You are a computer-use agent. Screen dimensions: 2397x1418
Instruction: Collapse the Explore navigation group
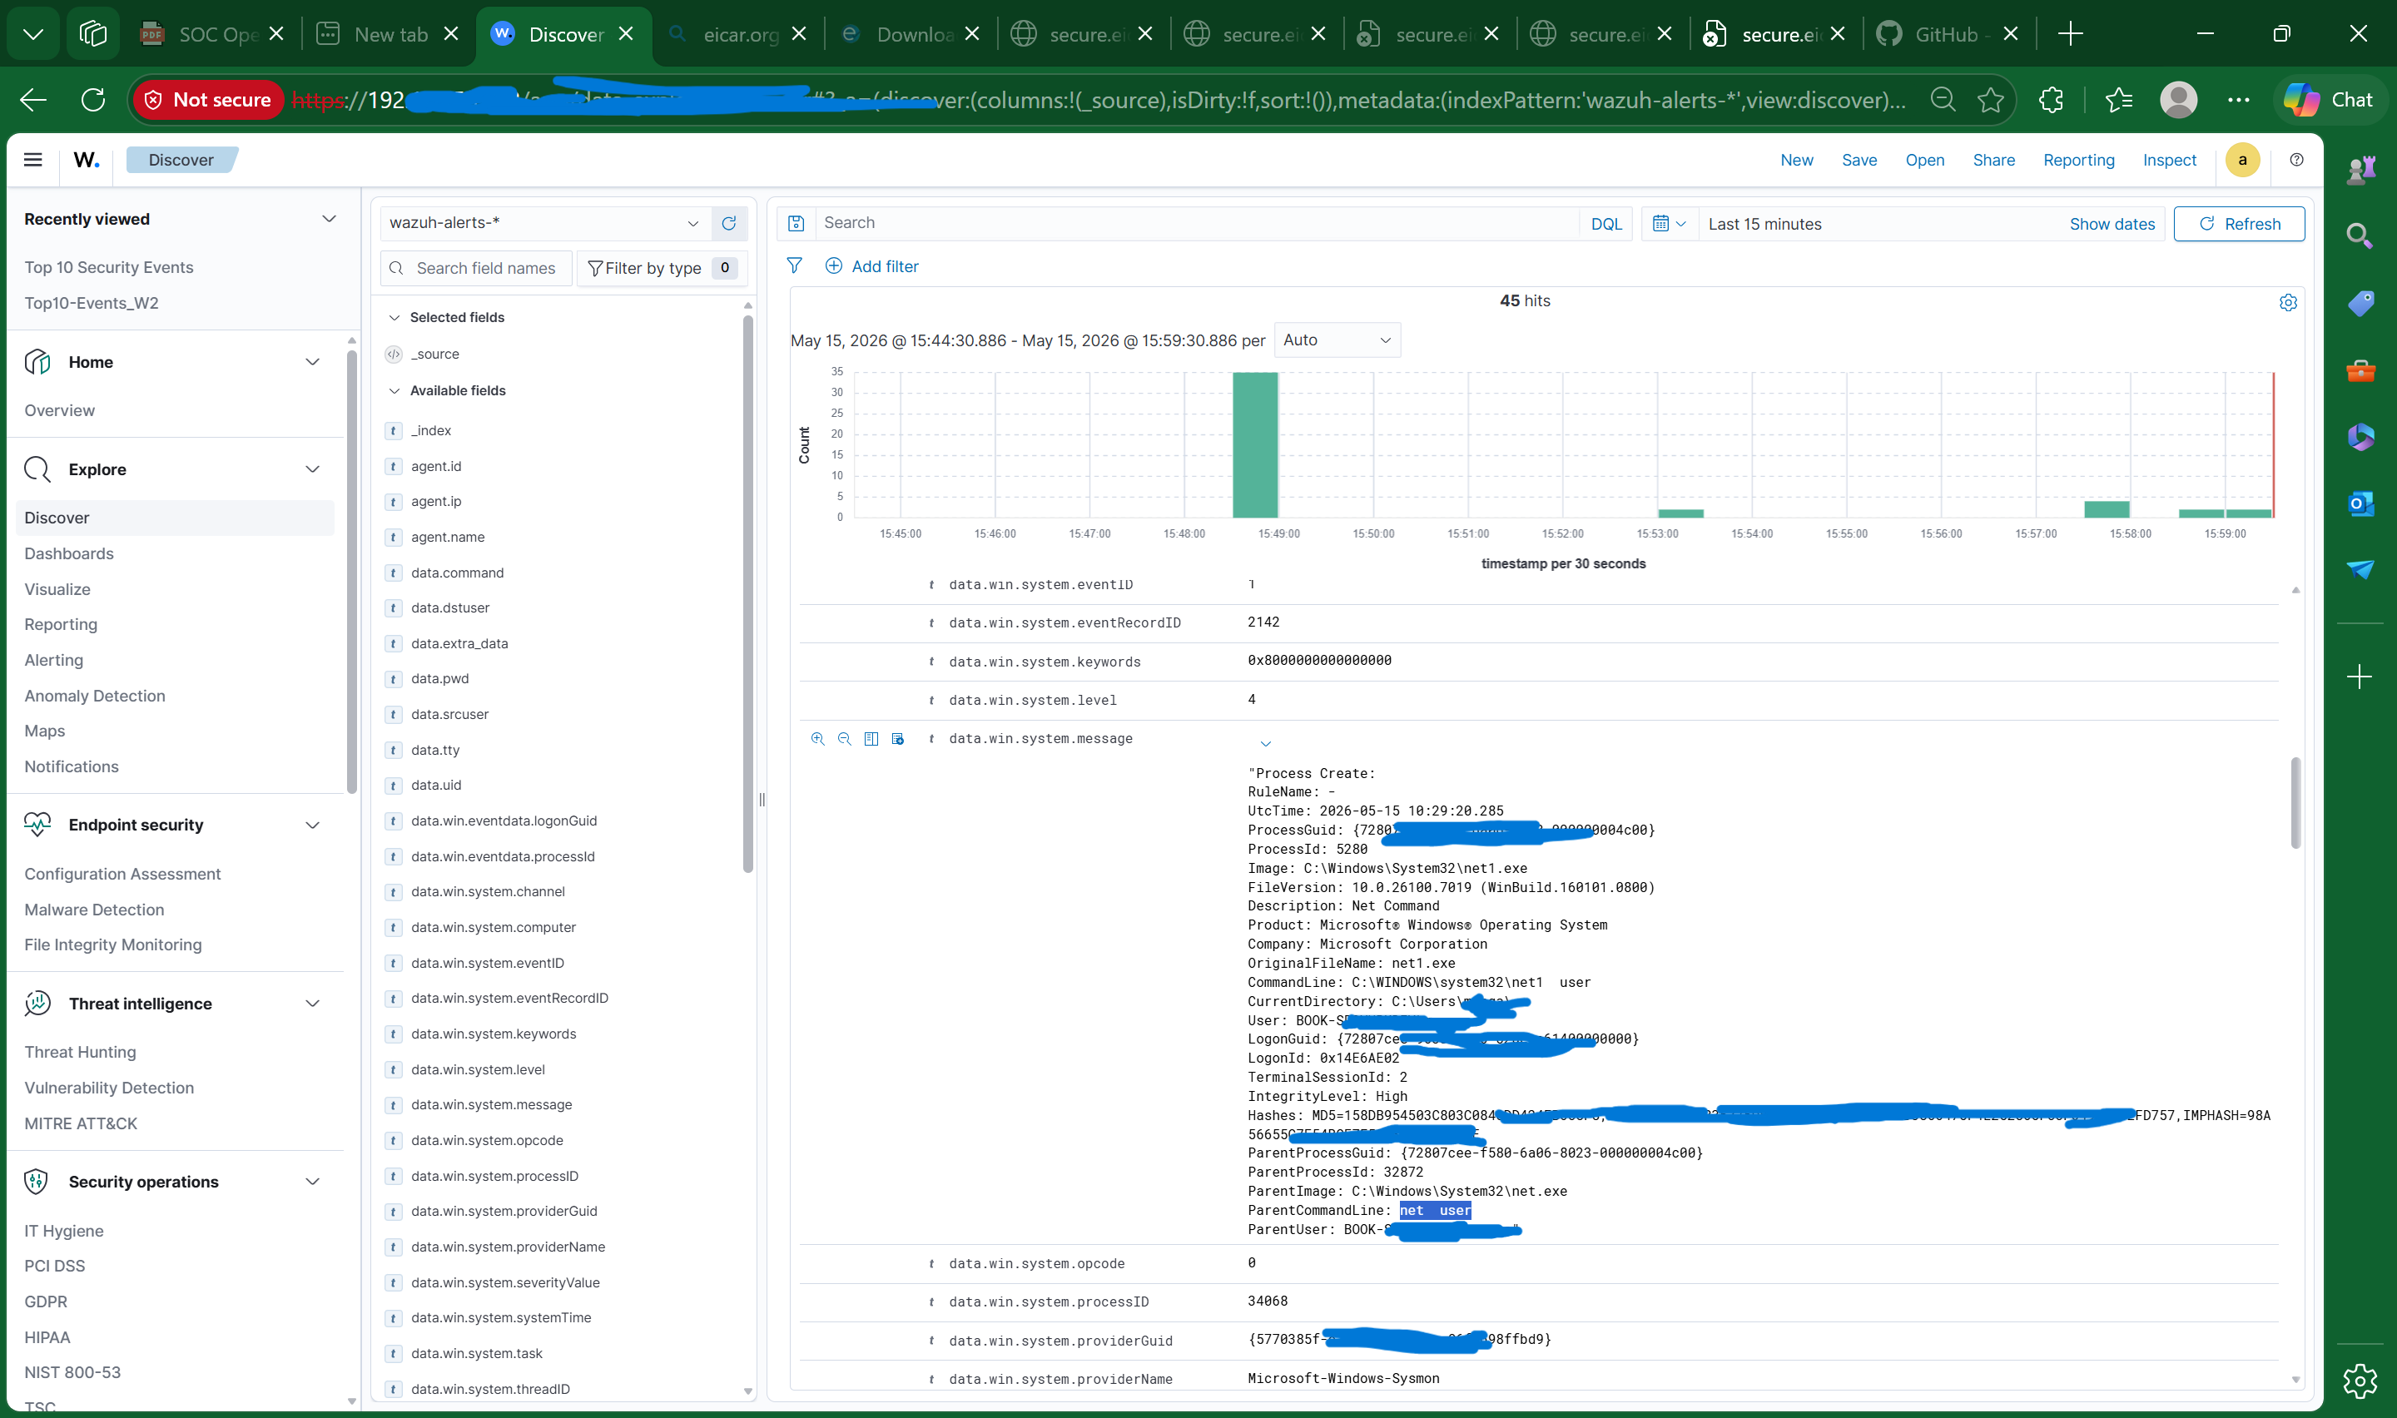(312, 469)
